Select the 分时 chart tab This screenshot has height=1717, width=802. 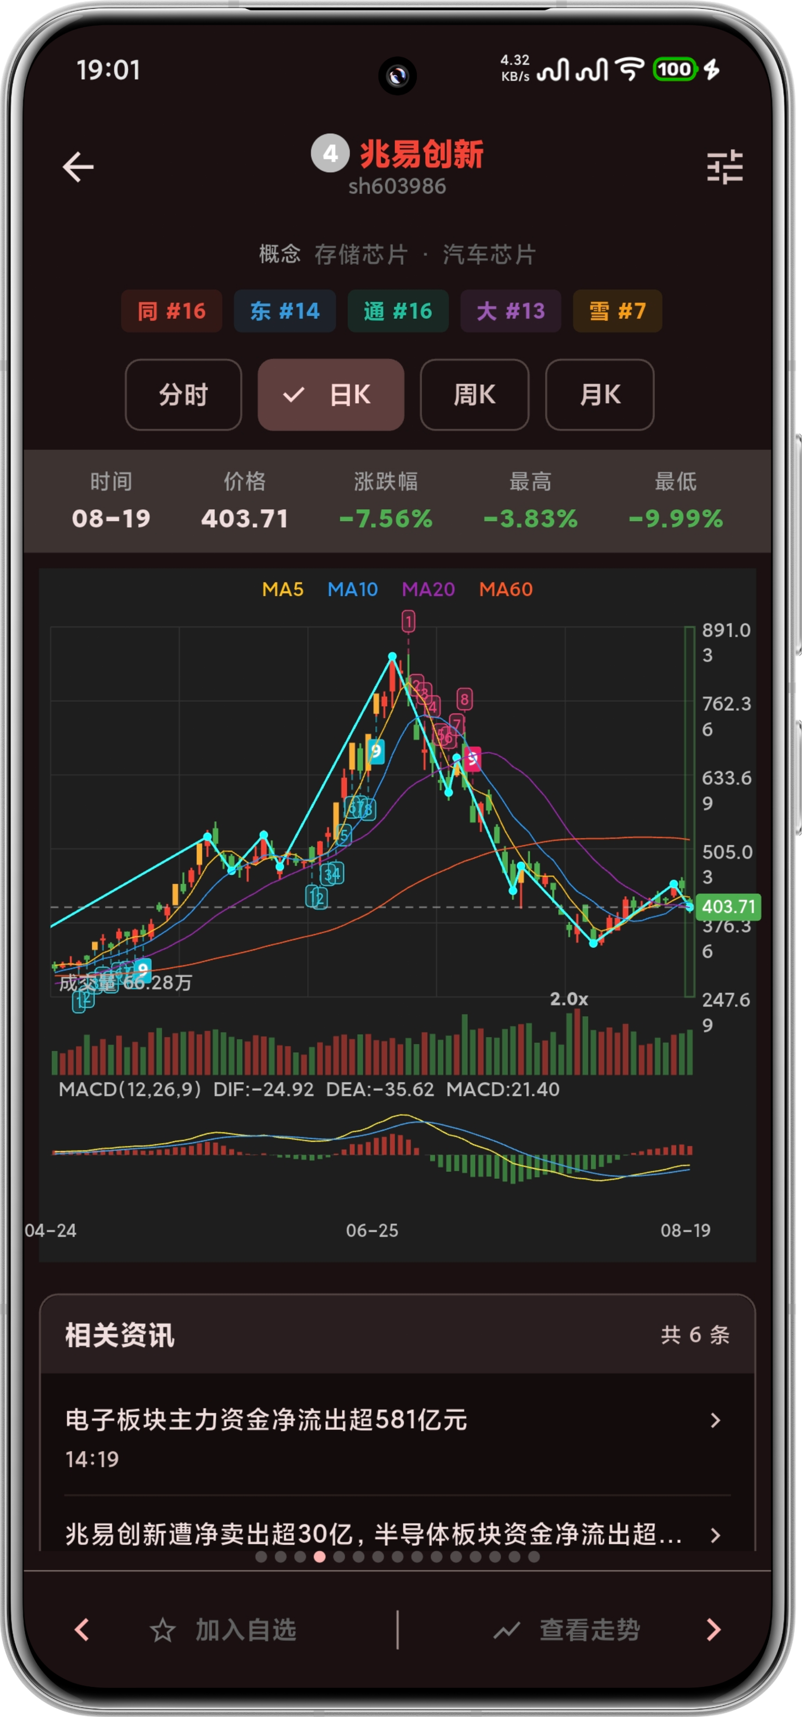point(183,395)
